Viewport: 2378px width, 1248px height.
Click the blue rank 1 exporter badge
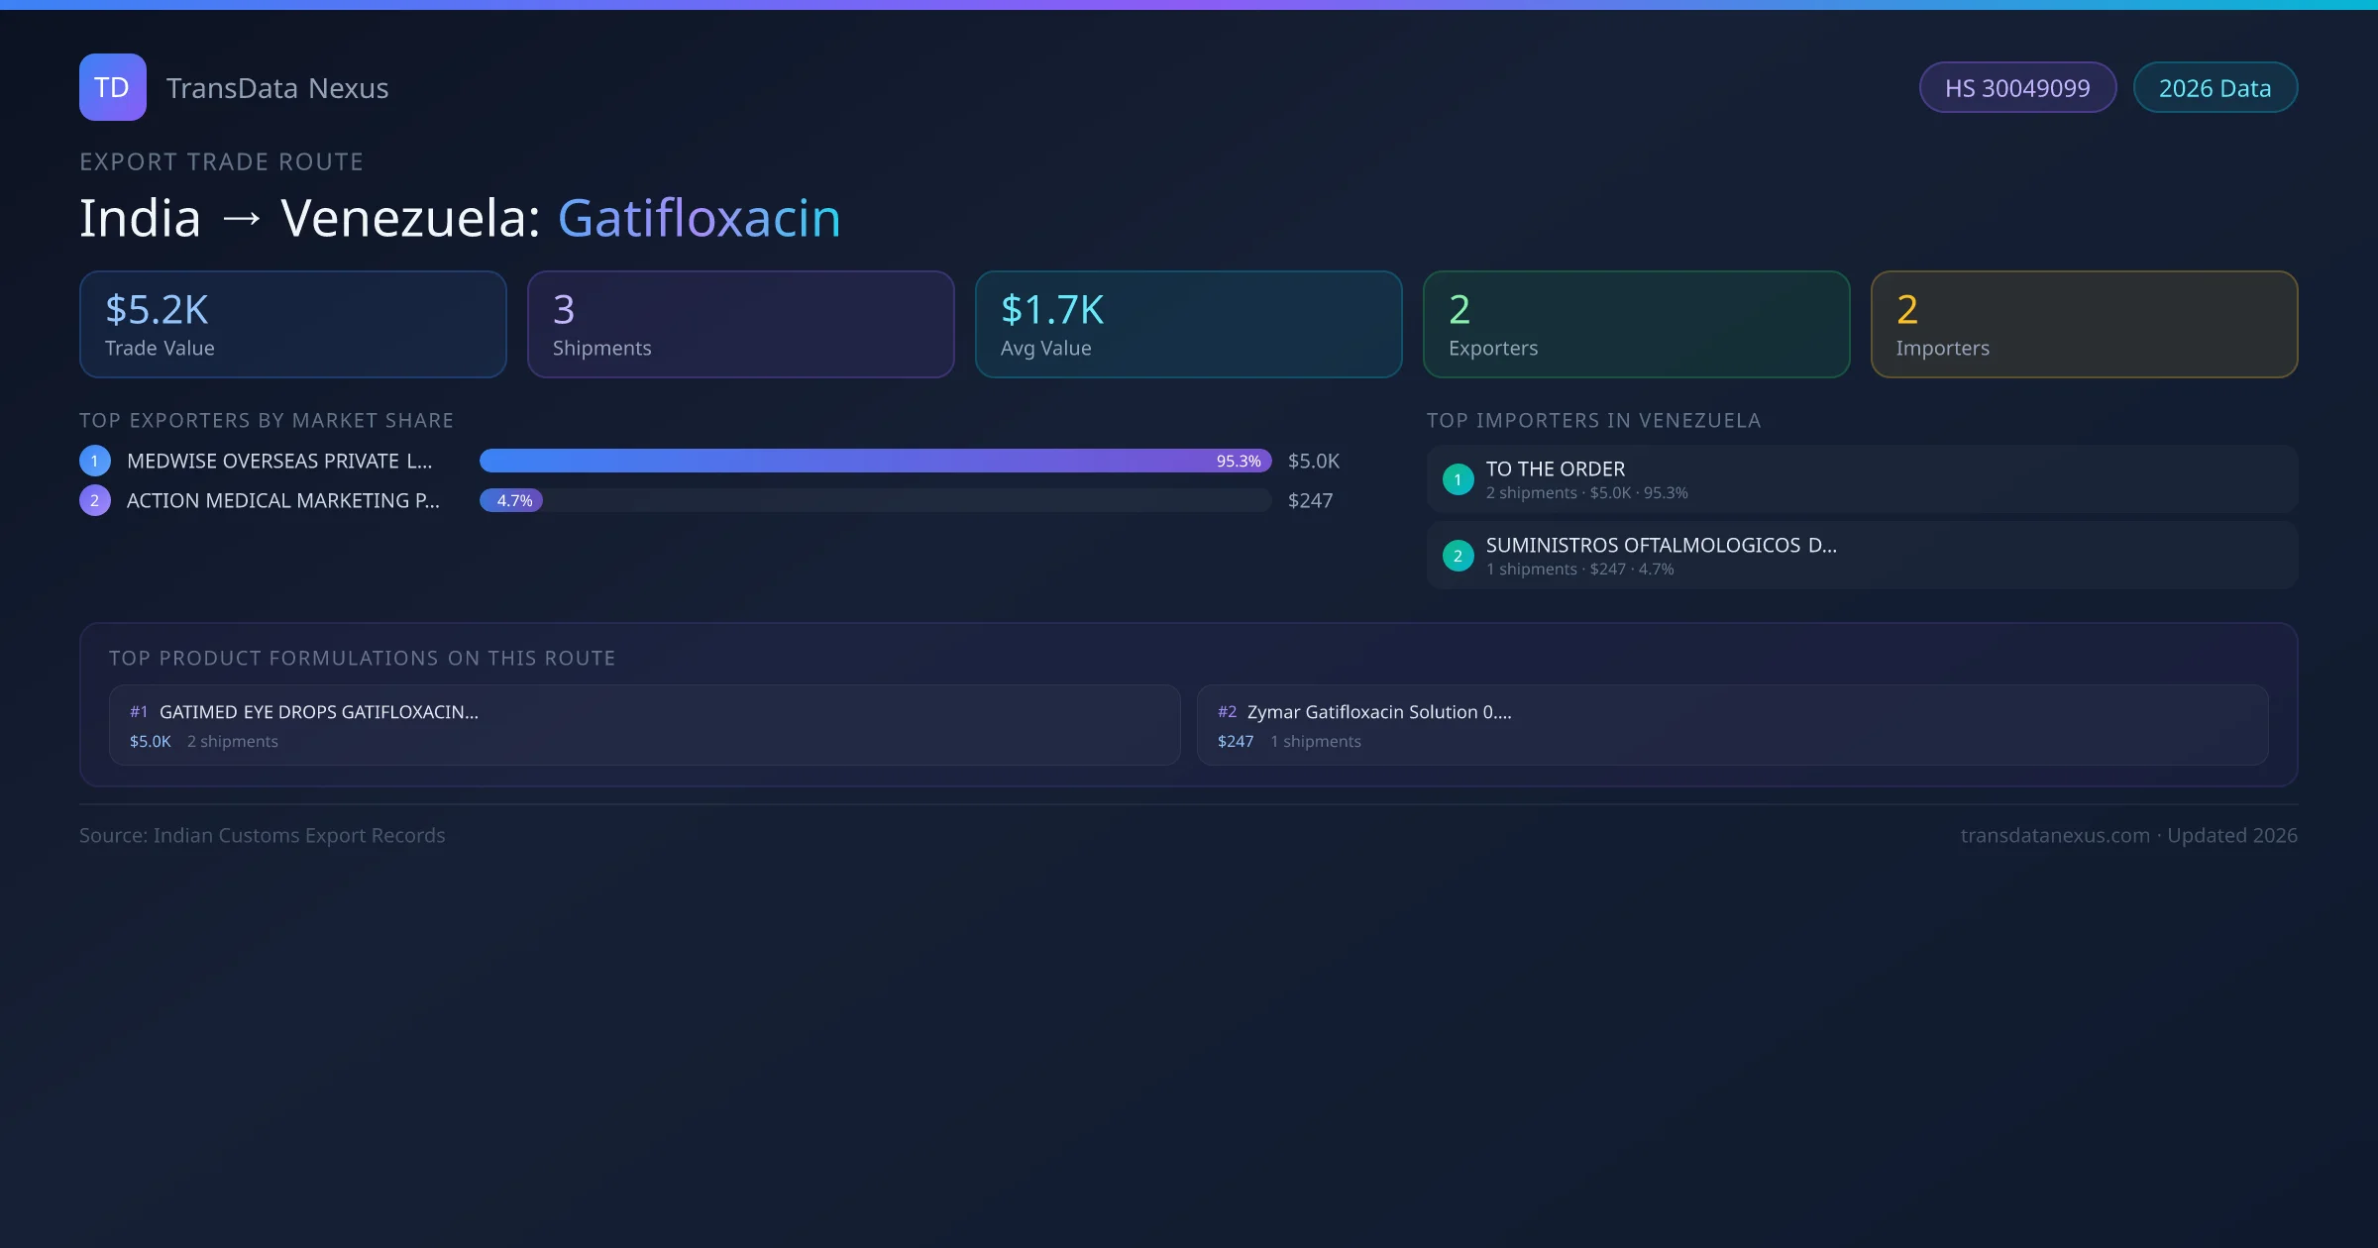tap(94, 461)
